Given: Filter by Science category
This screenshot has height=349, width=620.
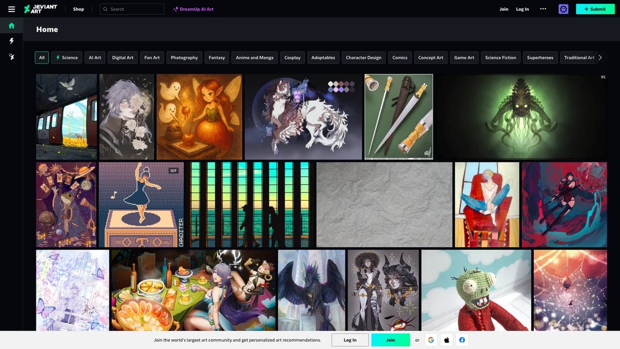Looking at the screenshot, I should click(67, 58).
